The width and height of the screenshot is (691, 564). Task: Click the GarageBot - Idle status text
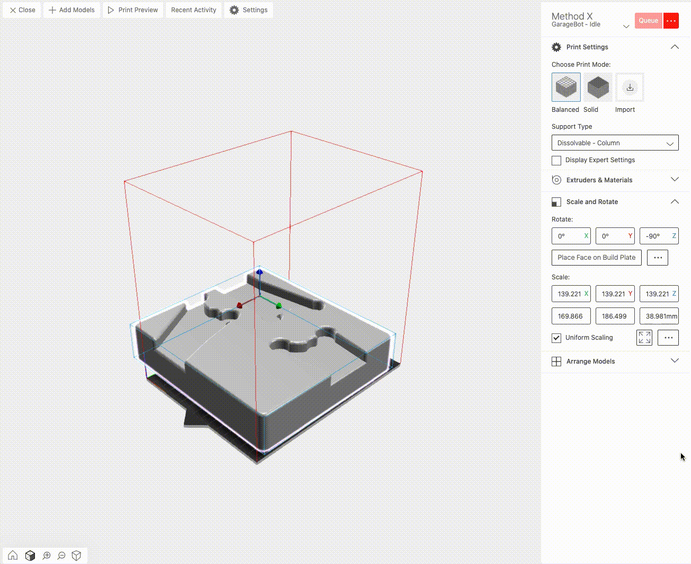(x=576, y=24)
